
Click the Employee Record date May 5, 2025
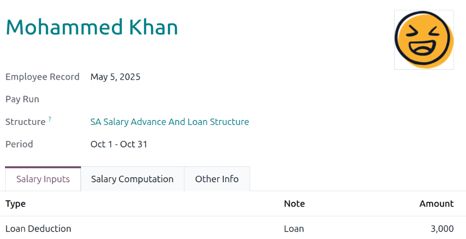[x=115, y=77]
